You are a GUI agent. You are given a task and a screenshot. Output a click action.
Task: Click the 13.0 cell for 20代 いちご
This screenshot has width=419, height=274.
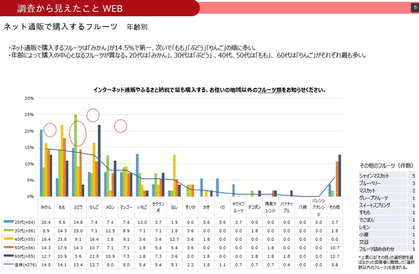[x=142, y=222]
